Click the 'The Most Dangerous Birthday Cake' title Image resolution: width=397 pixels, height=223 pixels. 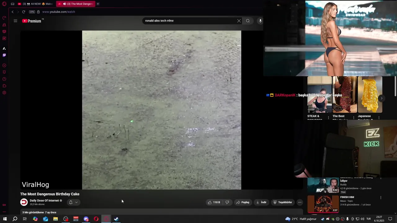50,194
